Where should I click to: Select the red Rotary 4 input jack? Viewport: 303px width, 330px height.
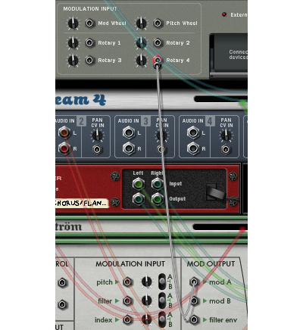[x=158, y=60]
